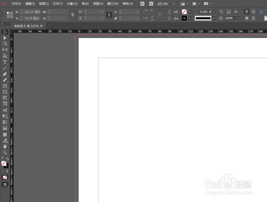The height and width of the screenshot is (202, 267).
Task: Open Adobe Stock via St icon
Action: coord(151,4)
